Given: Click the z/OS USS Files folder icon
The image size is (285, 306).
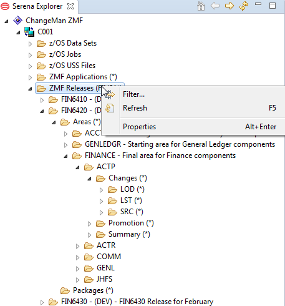Looking at the screenshot, I should point(41,66).
